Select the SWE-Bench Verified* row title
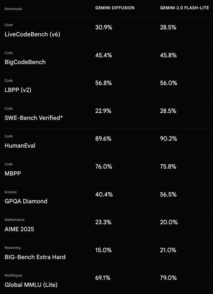This screenshot has width=213, height=294. point(34,118)
